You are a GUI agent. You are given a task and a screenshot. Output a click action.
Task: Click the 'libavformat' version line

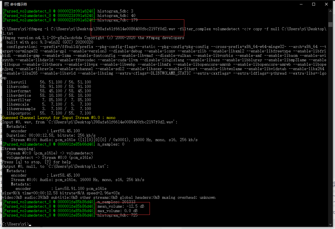point(49,91)
